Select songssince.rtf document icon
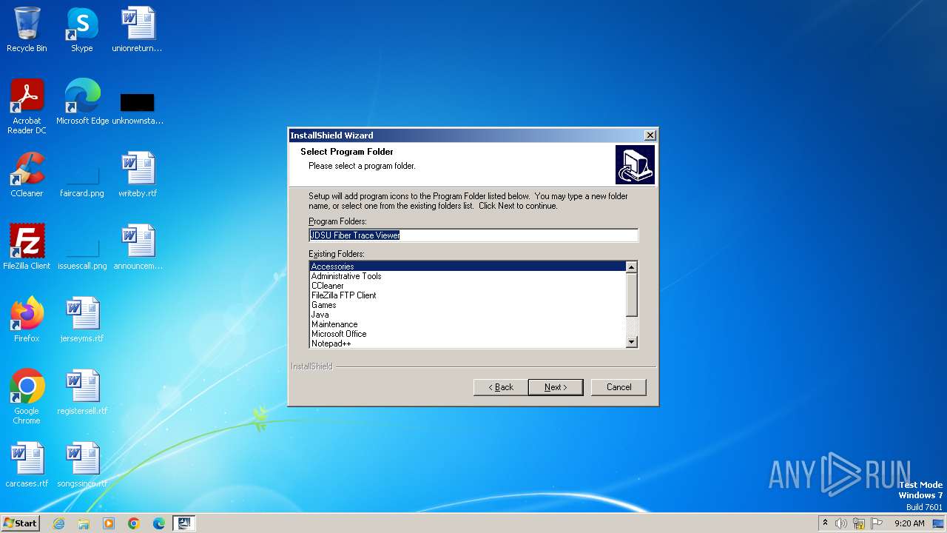The image size is (947, 533). tap(81, 465)
